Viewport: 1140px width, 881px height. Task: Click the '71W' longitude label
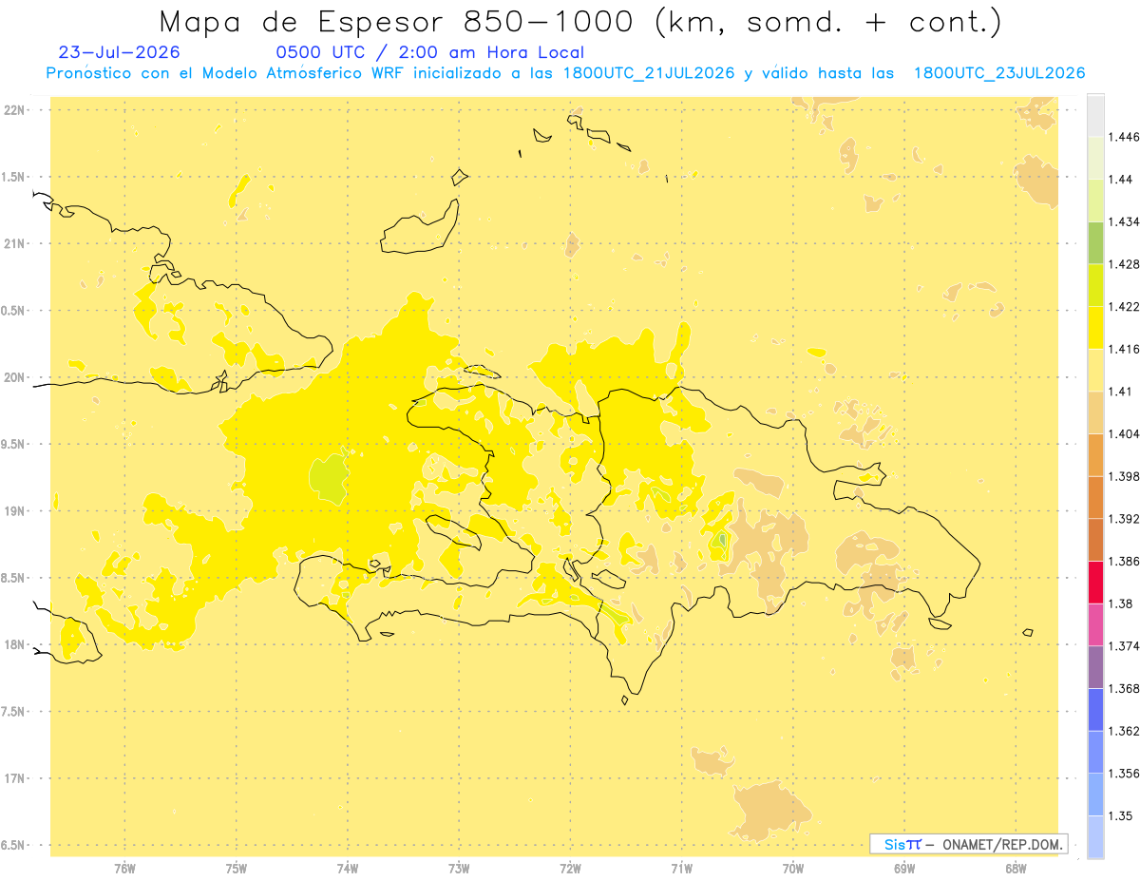coord(681,868)
